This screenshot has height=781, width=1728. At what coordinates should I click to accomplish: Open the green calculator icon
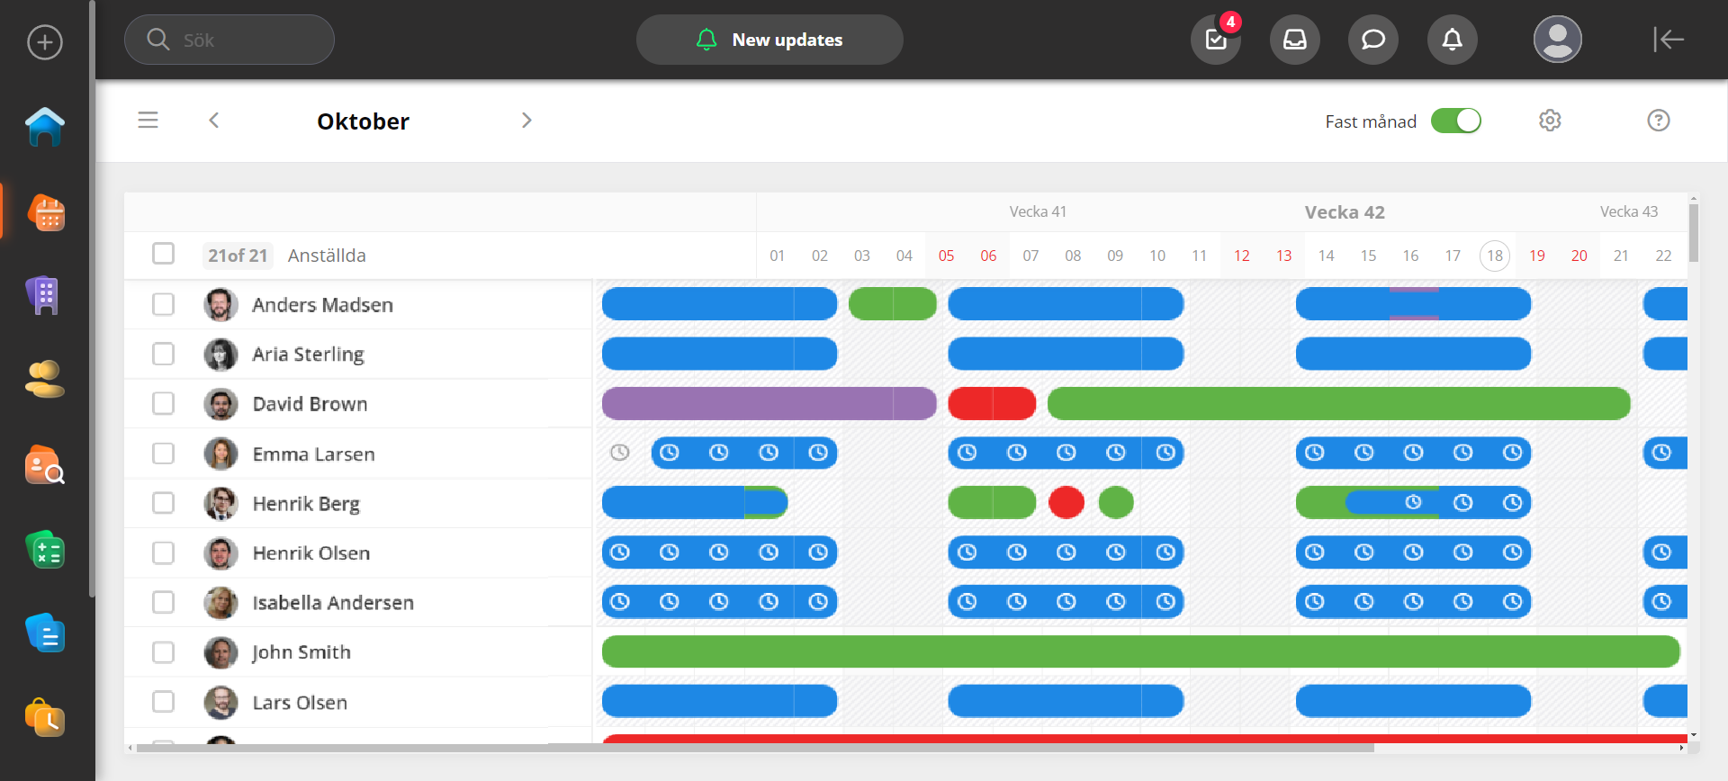44,551
